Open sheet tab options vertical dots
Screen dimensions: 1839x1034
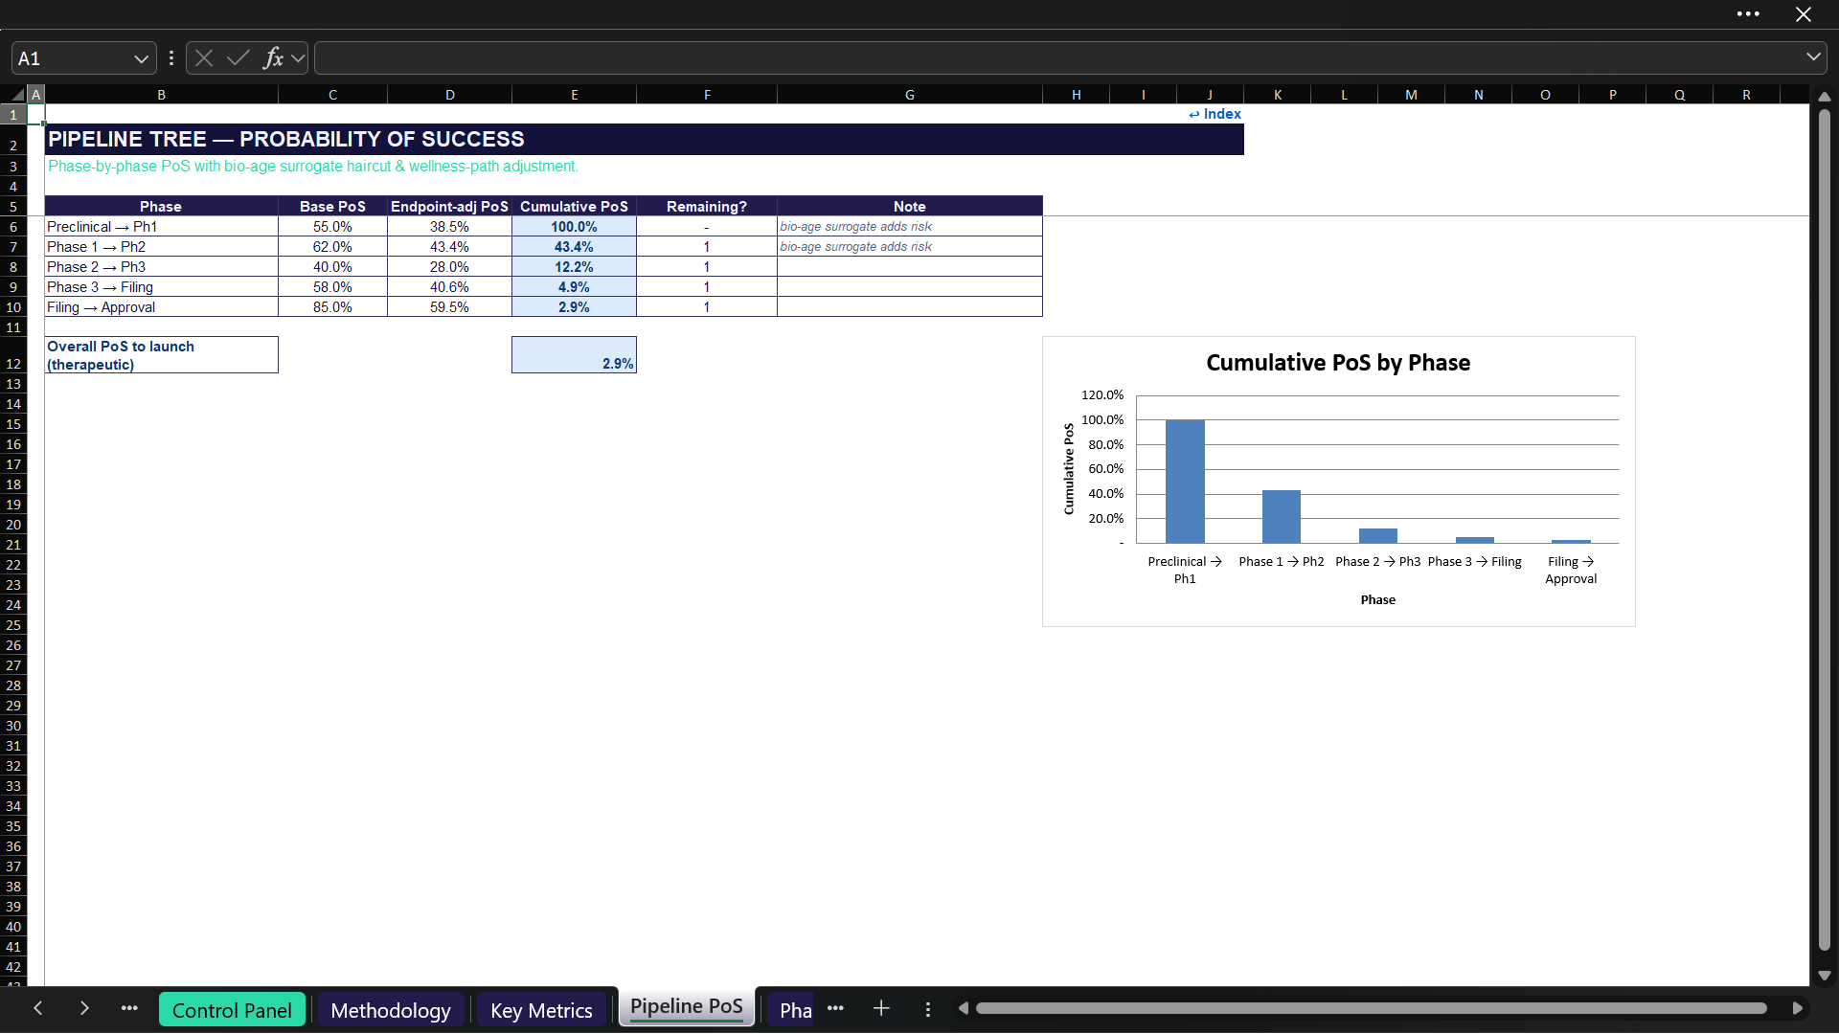(x=928, y=1009)
